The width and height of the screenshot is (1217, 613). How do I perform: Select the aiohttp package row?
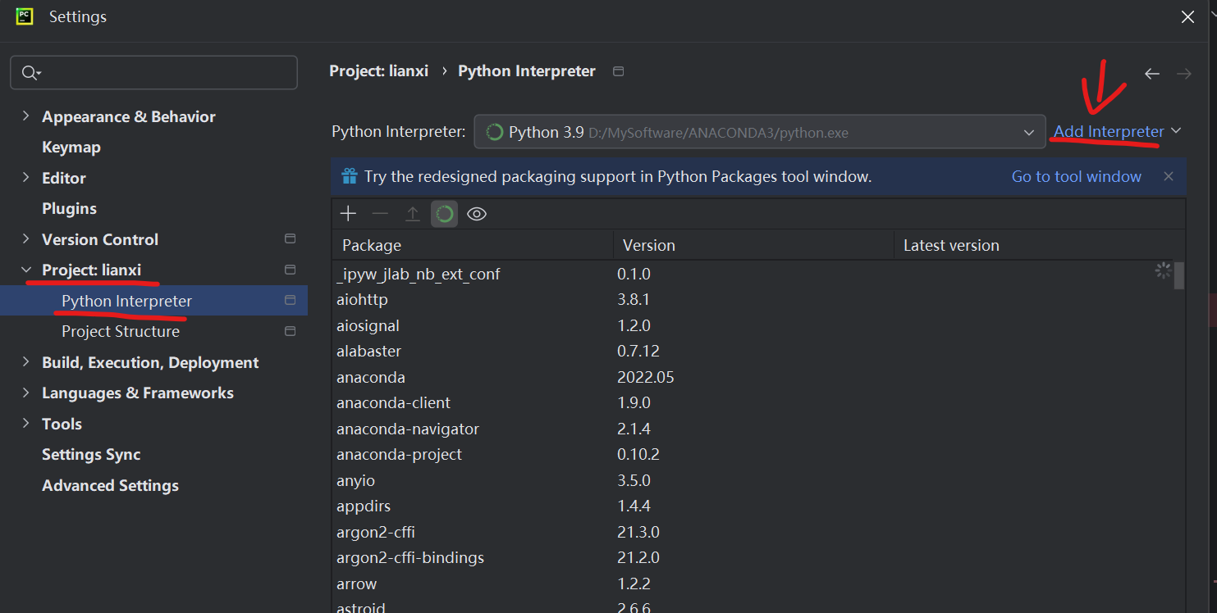click(x=753, y=299)
